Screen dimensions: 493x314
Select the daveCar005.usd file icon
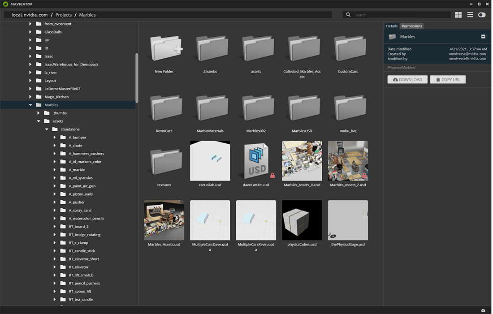point(256,161)
